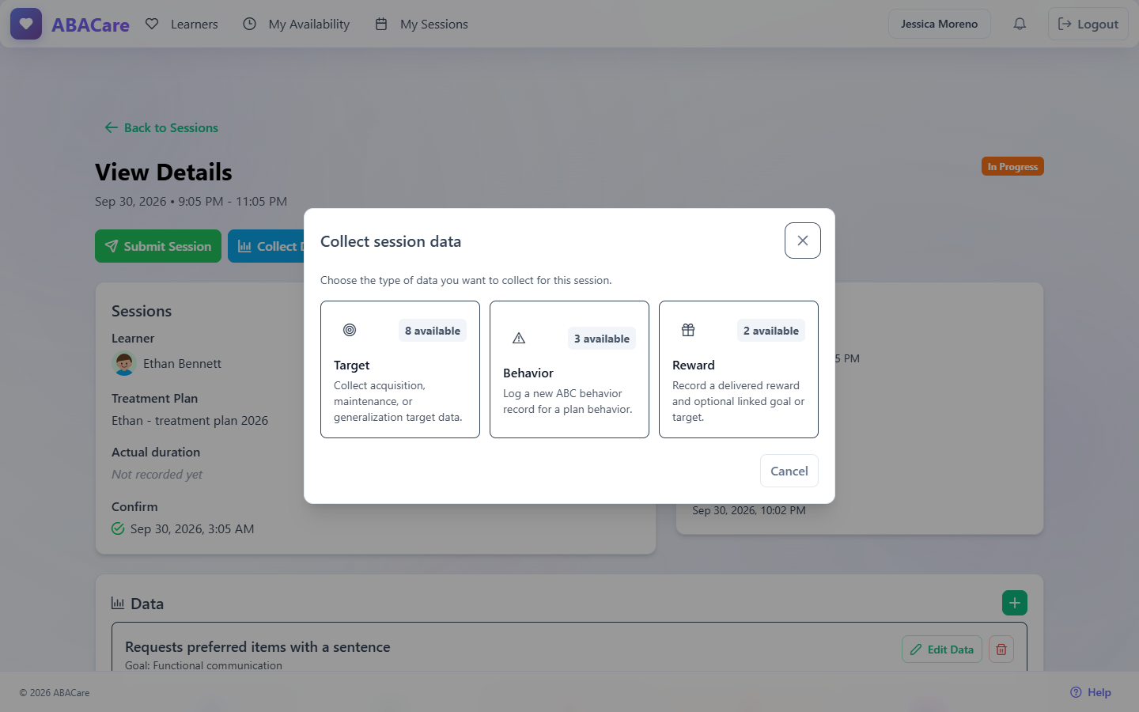The image size is (1139, 712).
Task: Log out of ABACare
Action: [x=1088, y=24]
